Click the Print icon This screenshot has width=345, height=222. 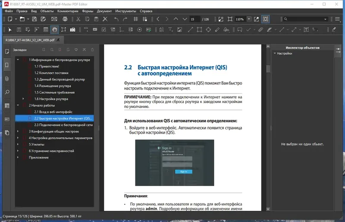point(65,19)
